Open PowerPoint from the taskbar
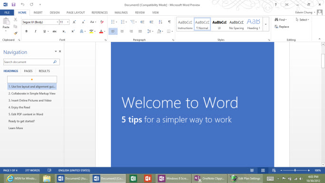The width and height of the screenshot is (325, 183). 148,178
